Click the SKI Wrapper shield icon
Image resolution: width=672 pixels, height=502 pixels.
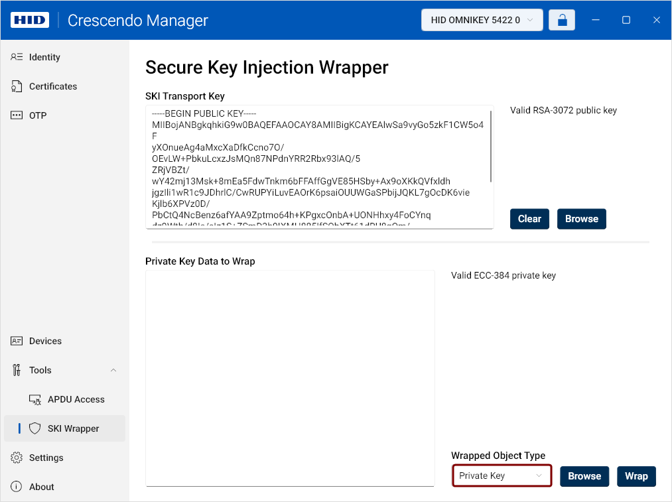point(34,428)
